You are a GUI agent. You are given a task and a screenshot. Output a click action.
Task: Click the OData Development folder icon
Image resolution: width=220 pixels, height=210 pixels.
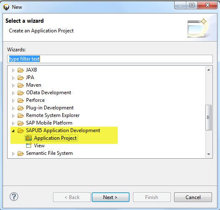click(x=21, y=93)
